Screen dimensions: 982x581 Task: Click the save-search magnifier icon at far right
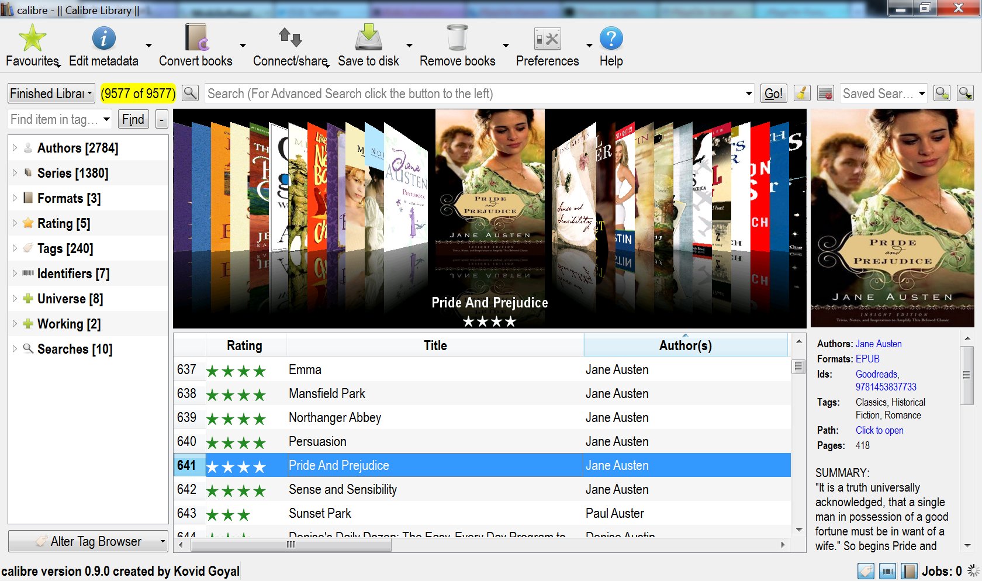965,93
